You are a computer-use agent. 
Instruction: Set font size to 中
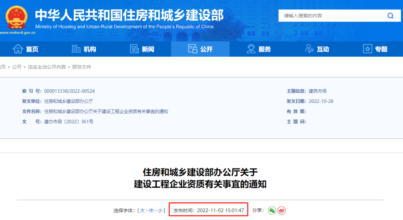151,211
